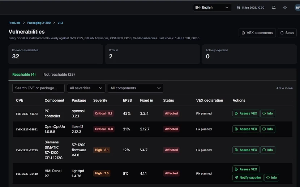Assess VEX for CVE-2027-33410

(246, 169)
